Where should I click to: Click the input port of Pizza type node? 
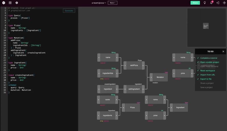click(123, 107)
